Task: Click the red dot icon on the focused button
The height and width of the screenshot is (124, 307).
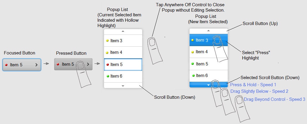Action: [6, 65]
